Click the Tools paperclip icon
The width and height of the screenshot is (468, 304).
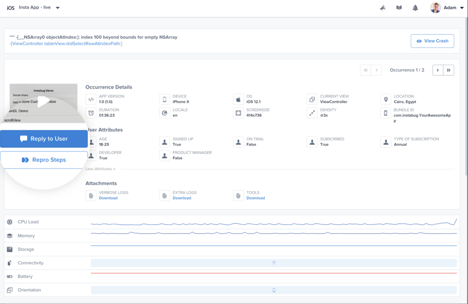tap(238, 196)
